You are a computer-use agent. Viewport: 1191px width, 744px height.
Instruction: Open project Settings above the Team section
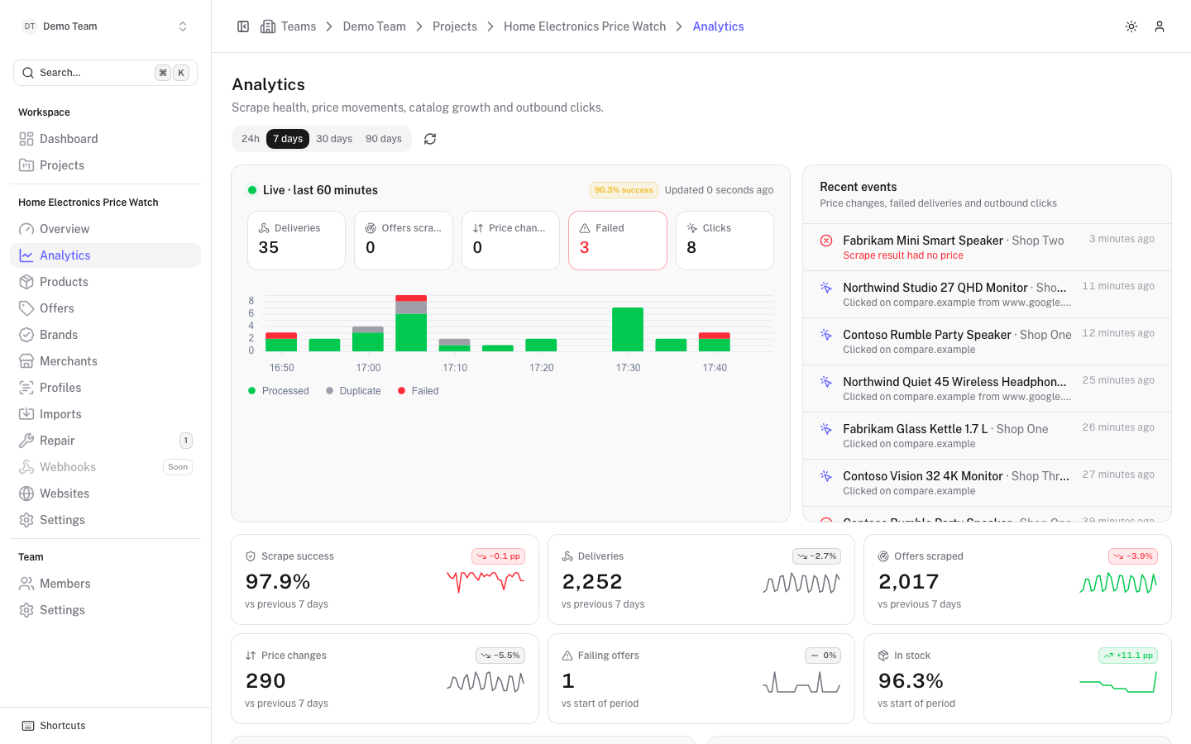coord(105,520)
